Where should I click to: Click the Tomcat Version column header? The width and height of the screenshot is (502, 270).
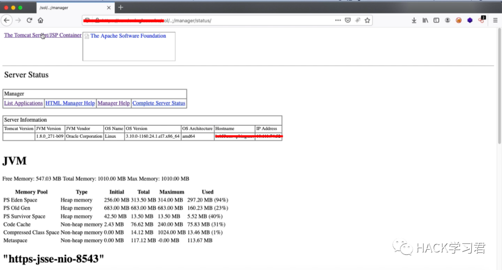[x=19, y=129]
